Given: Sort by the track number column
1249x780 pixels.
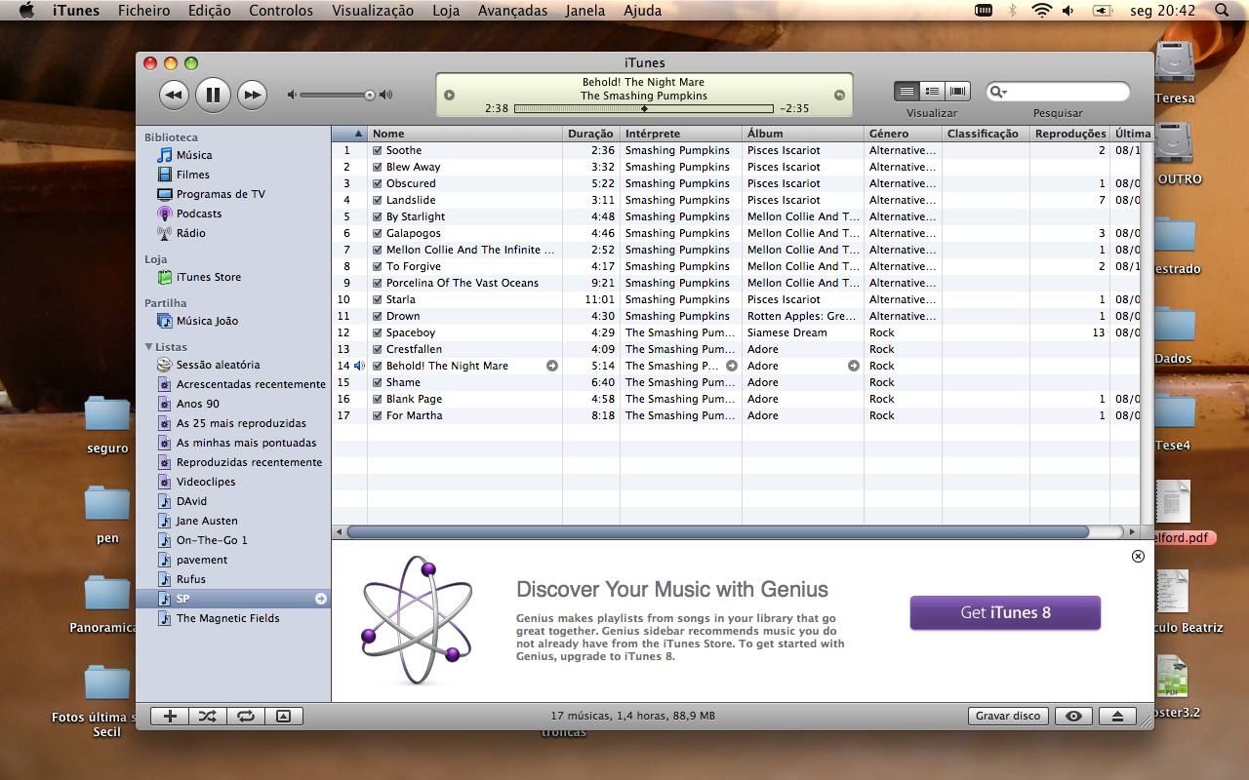Looking at the screenshot, I should [349, 134].
